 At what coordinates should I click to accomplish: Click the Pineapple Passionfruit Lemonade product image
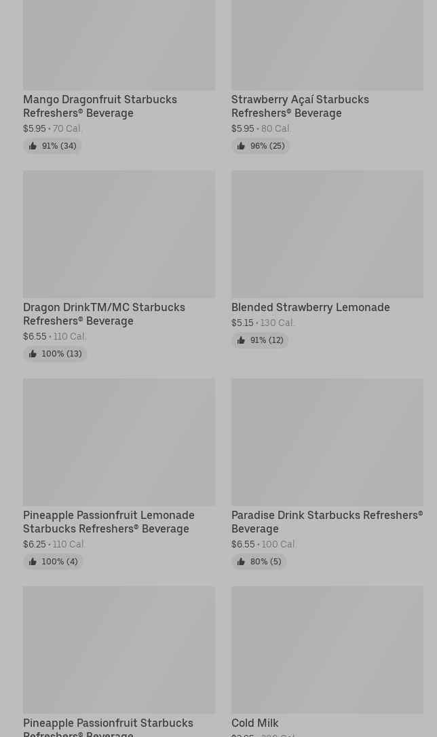pos(119,442)
